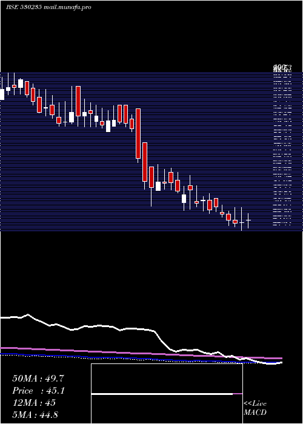Click the <<Live MACD label
The image size is (303, 424).
[x=255, y=408]
